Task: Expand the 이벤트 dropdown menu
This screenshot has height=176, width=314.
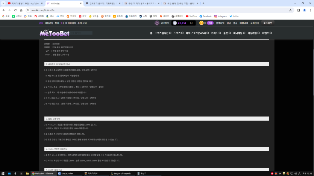Action: click(x=267, y=33)
